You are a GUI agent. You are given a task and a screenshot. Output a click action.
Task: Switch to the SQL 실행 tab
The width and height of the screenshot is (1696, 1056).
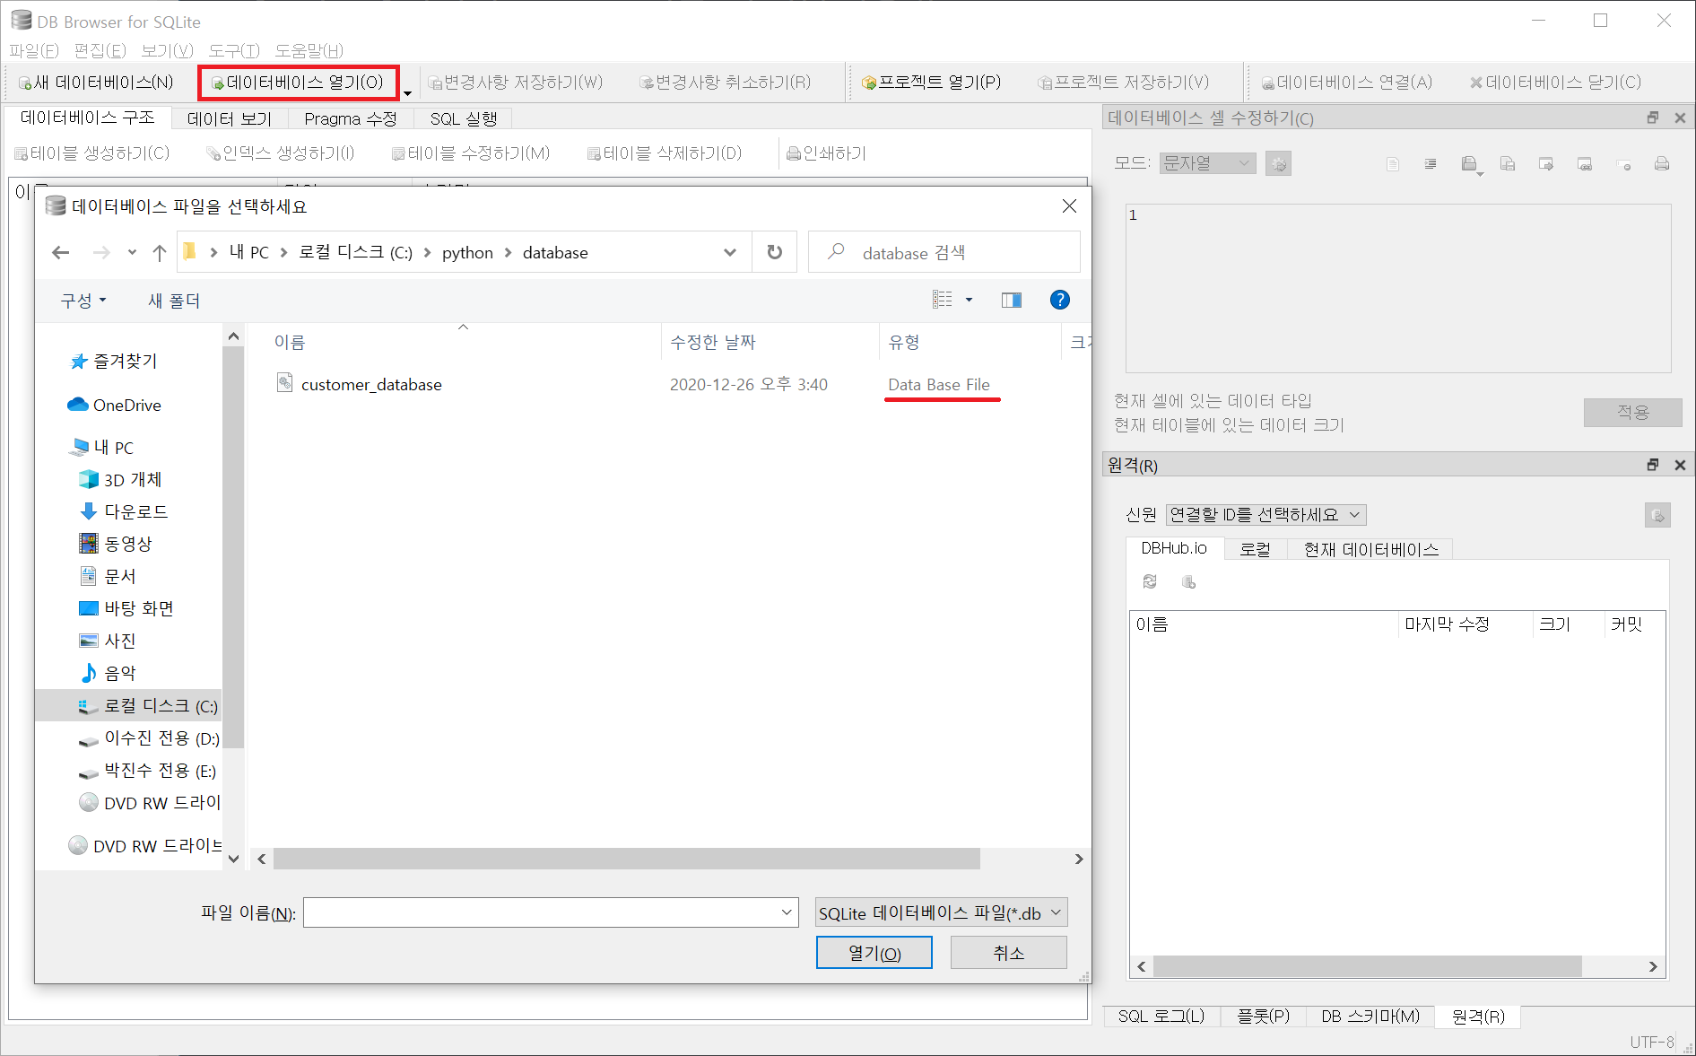pyautogui.click(x=463, y=118)
